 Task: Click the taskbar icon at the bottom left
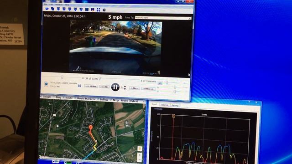56,162
